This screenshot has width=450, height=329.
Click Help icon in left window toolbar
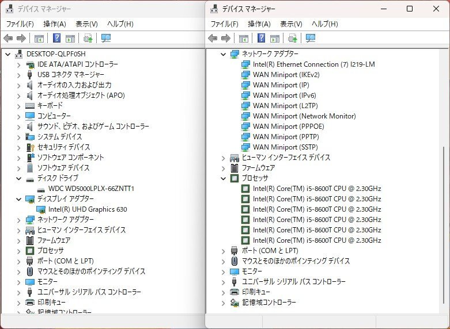click(x=57, y=38)
